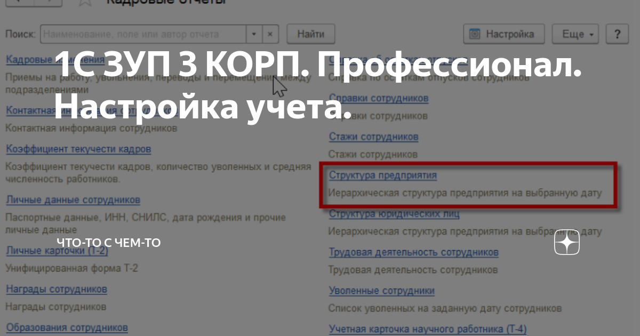This screenshot has height=336, width=640.
Task: Click the description text 'Награды сотрудников'
Action: (55, 307)
